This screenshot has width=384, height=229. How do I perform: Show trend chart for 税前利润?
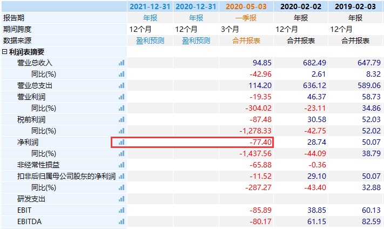click(x=122, y=119)
